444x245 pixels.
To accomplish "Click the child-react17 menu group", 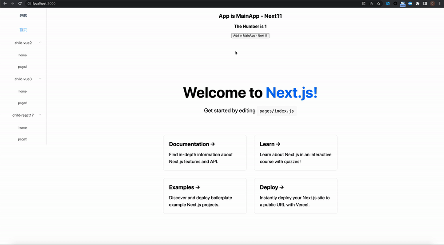I will coord(23,115).
